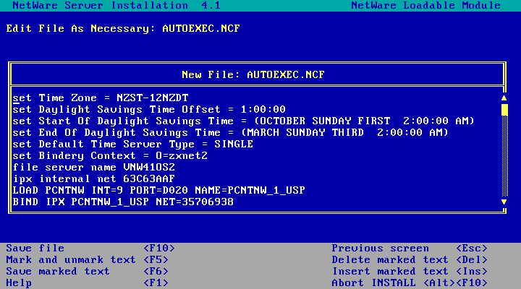Click 'New File: AUTOEXEC.NCF' title
The width and height of the screenshot is (521, 289).
coord(253,74)
